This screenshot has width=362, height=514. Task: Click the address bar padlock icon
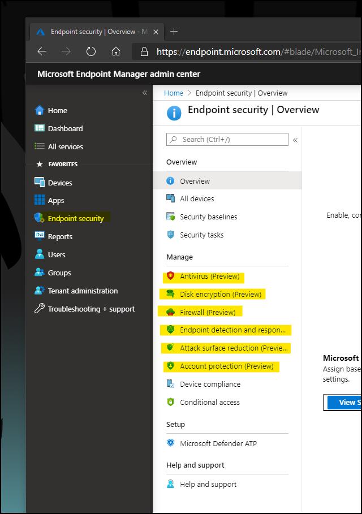(x=144, y=51)
